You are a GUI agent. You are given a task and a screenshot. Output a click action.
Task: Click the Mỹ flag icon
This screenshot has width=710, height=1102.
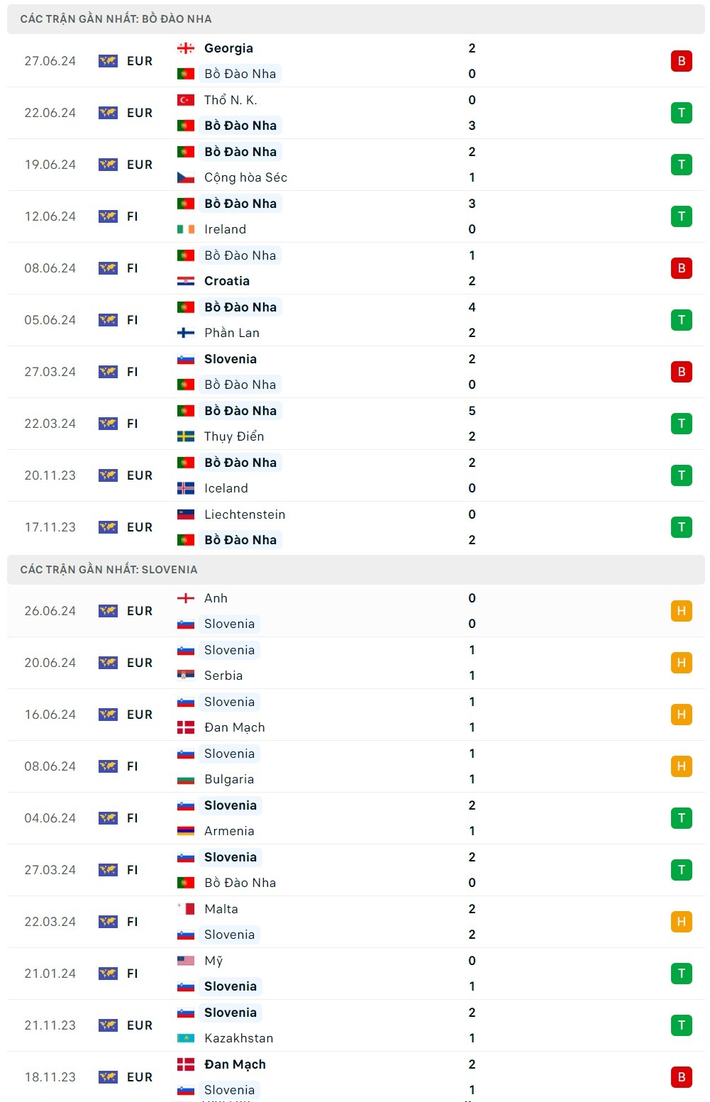click(186, 961)
